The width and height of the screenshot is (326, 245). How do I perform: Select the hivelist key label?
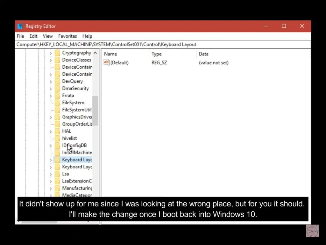coord(69,138)
